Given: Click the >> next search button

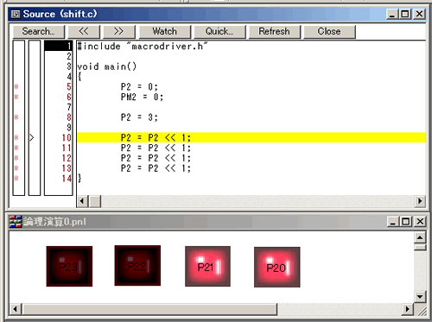Looking at the screenshot, I should pos(118,31).
